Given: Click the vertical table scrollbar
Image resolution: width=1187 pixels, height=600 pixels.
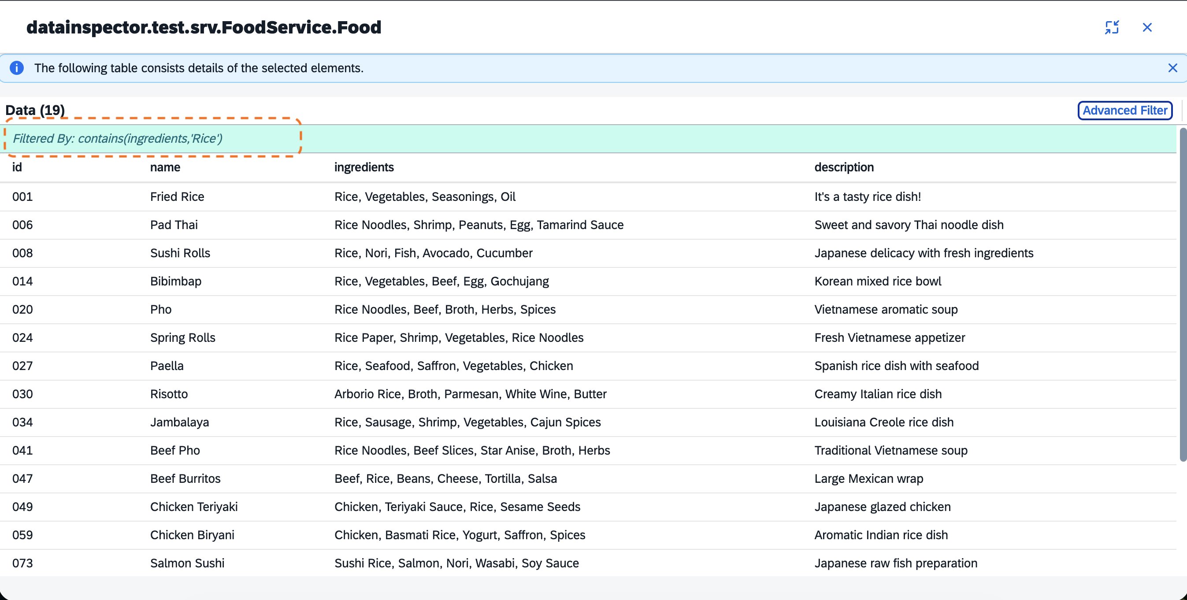Looking at the screenshot, I should pyautogui.click(x=1183, y=295).
